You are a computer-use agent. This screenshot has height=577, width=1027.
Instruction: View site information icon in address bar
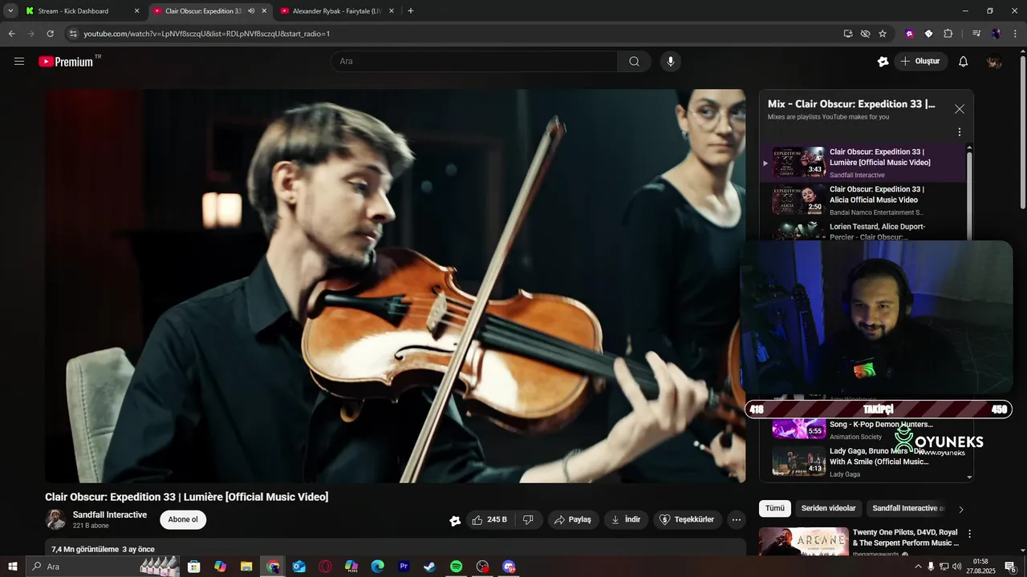click(73, 34)
